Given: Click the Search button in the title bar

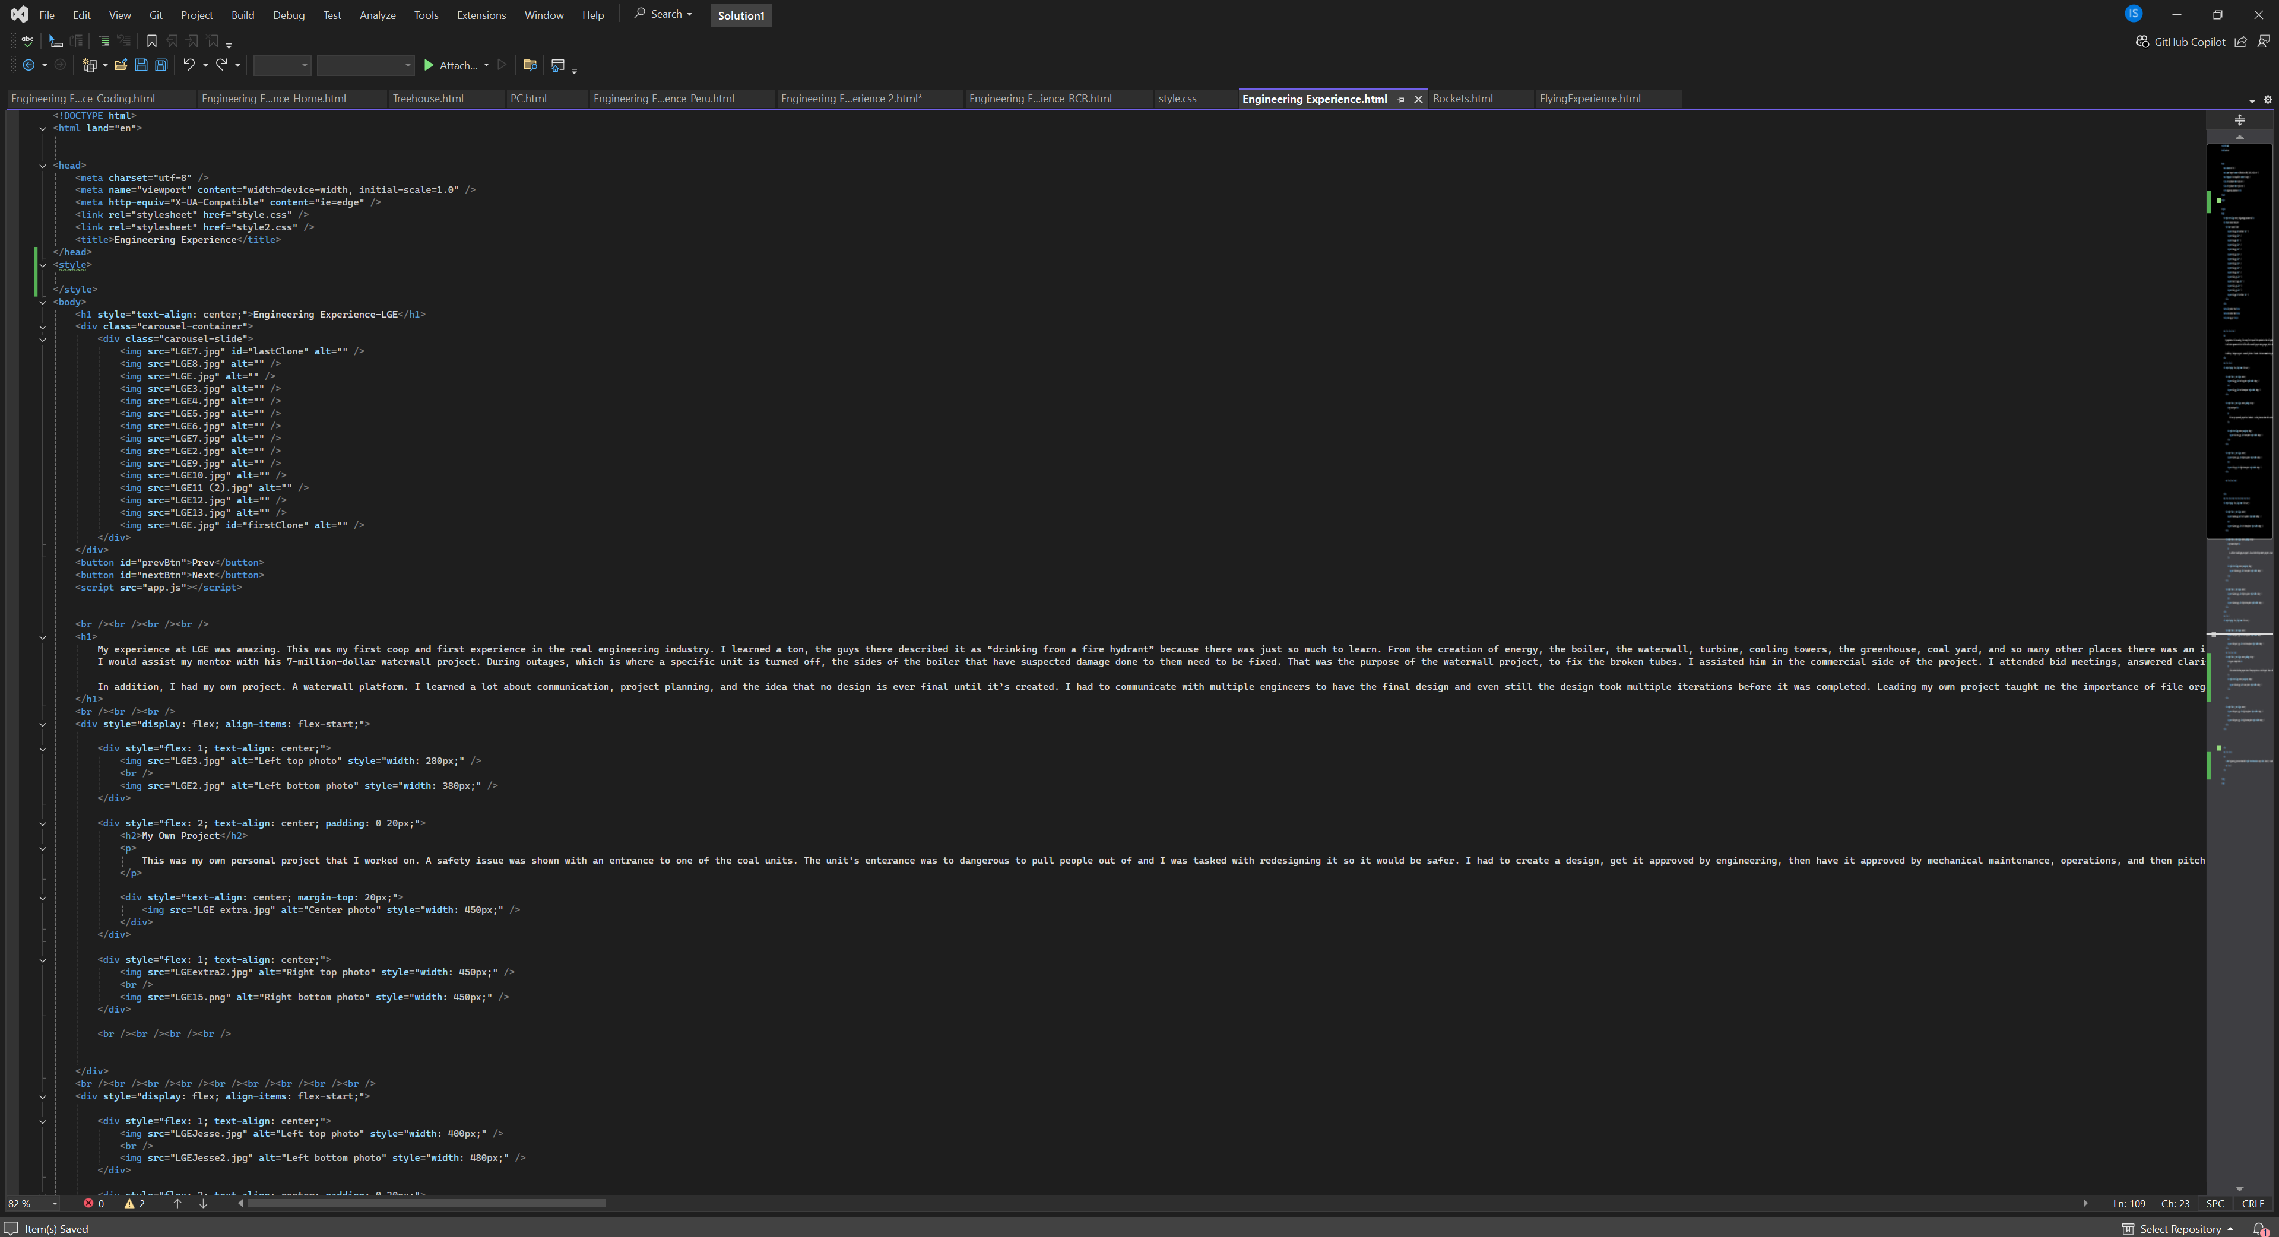Looking at the screenshot, I should pyautogui.click(x=664, y=14).
